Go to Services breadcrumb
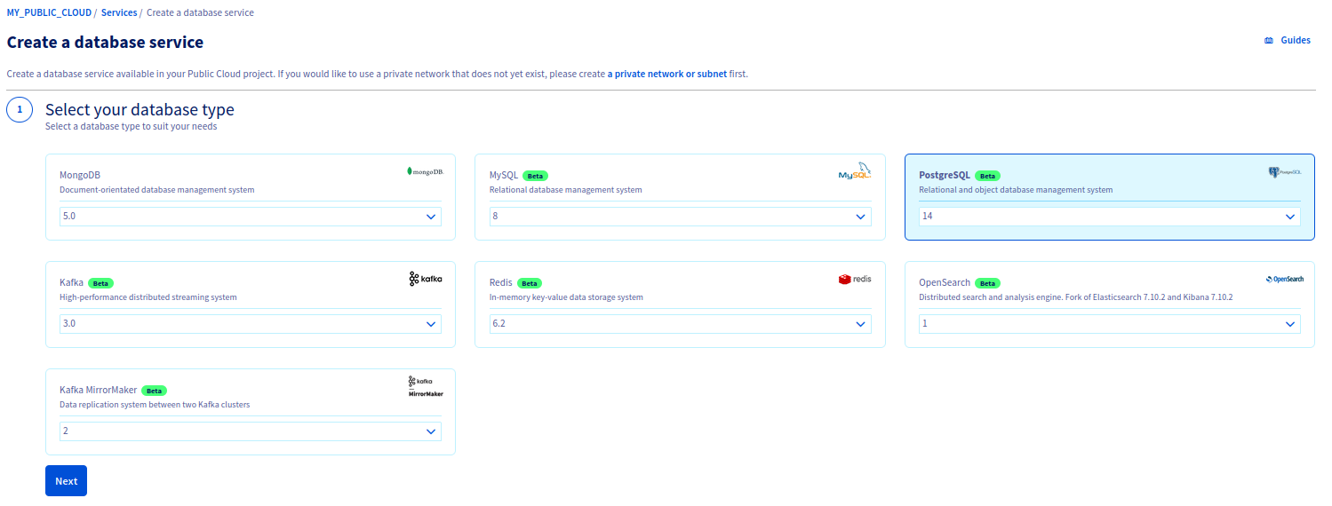This screenshot has width=1332, height=506. point(119,13)
